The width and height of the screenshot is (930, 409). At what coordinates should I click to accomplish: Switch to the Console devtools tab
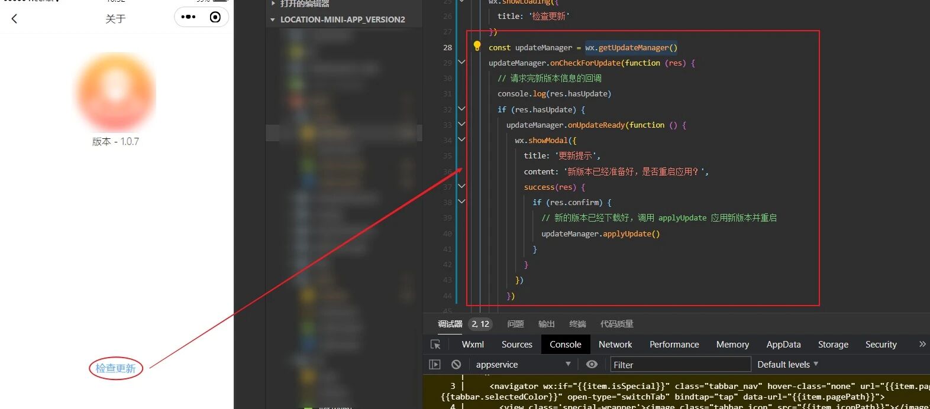point(566,345)
